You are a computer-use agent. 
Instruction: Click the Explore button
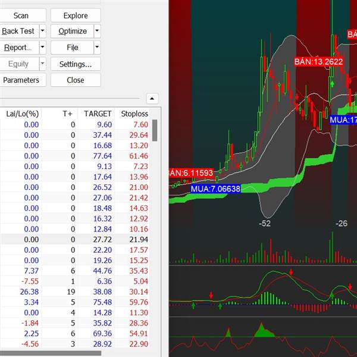click(x=76, y=15)
